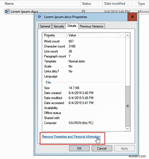This screenshot has width=149, height=159.
Task: Click the Apply button
Action: click(x=124, y=148)
